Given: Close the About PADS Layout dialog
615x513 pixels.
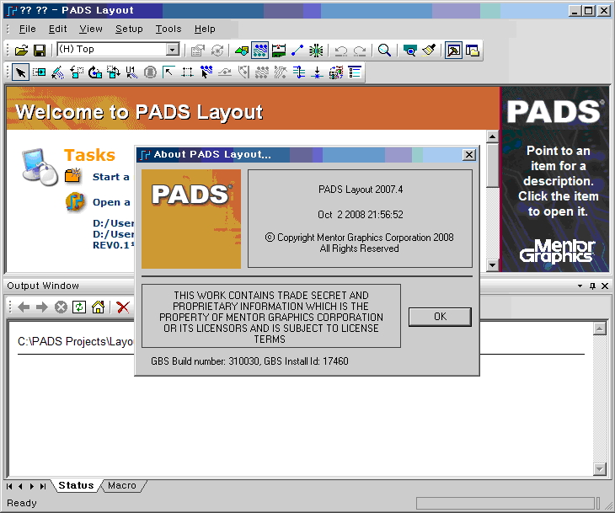Looking at the screenshot, I should click(x=469, y=155).
